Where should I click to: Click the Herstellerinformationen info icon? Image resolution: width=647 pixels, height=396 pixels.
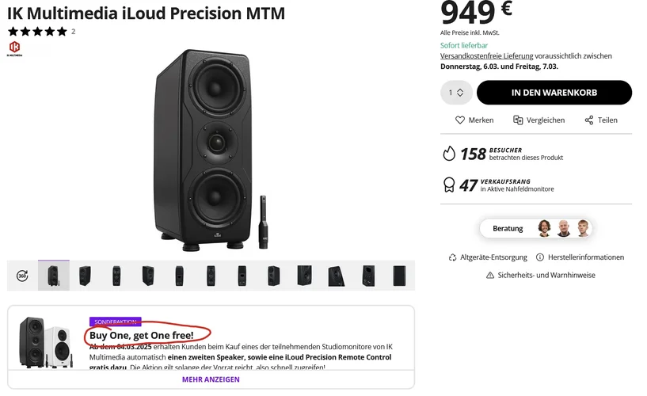point(540,257)
